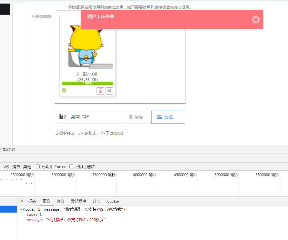
Task: Click the 列表缩略图 field label
Action: pos(41,17)
